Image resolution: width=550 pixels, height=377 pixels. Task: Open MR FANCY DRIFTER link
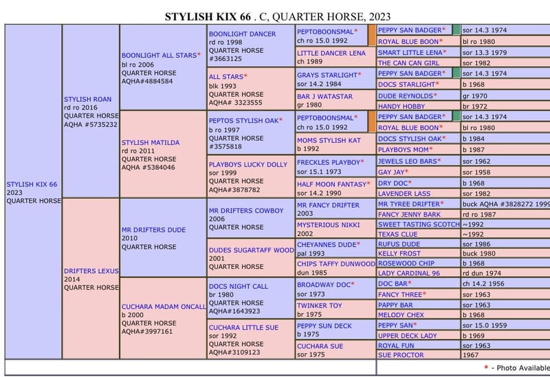[x=328, y=205]
